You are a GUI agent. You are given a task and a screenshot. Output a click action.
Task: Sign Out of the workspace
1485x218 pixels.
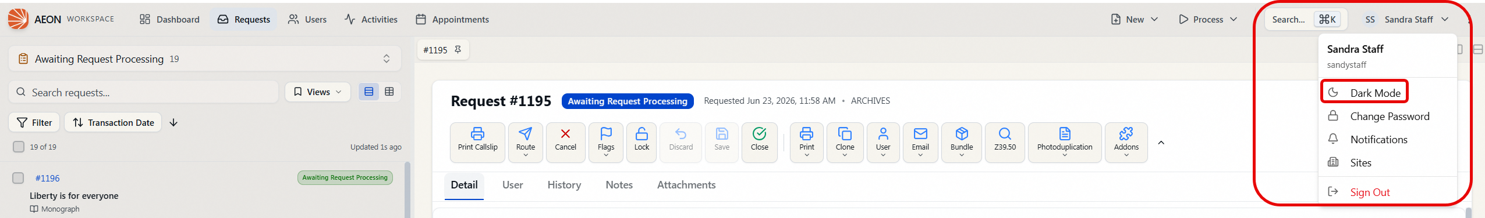[1388, 192]
